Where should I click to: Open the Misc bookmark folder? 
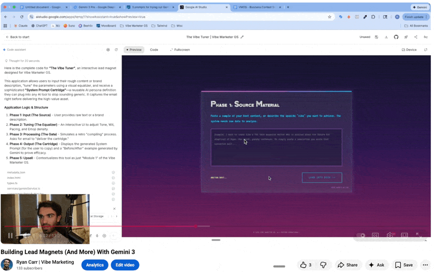177,25
